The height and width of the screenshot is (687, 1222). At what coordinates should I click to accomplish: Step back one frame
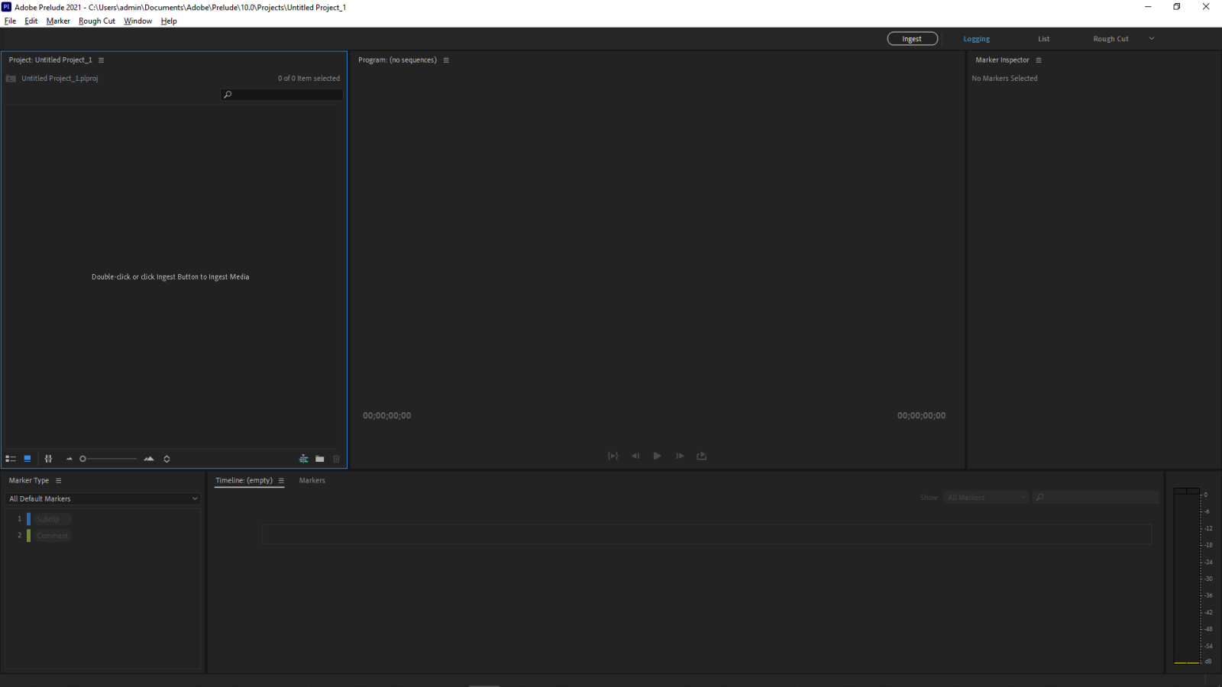[635, 456]
